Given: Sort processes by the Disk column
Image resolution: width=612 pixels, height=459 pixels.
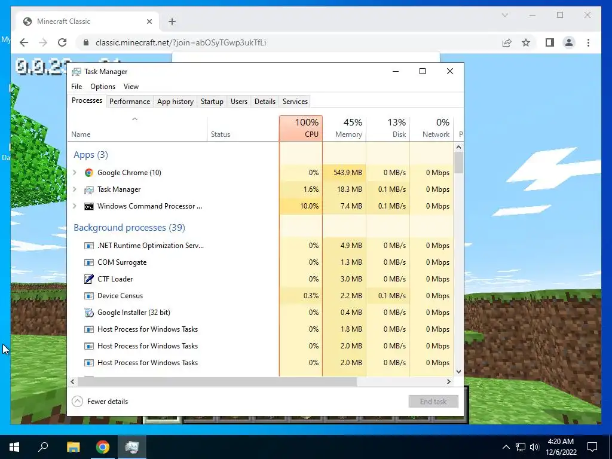Looking at the screenshot, I should coord(388,128).
